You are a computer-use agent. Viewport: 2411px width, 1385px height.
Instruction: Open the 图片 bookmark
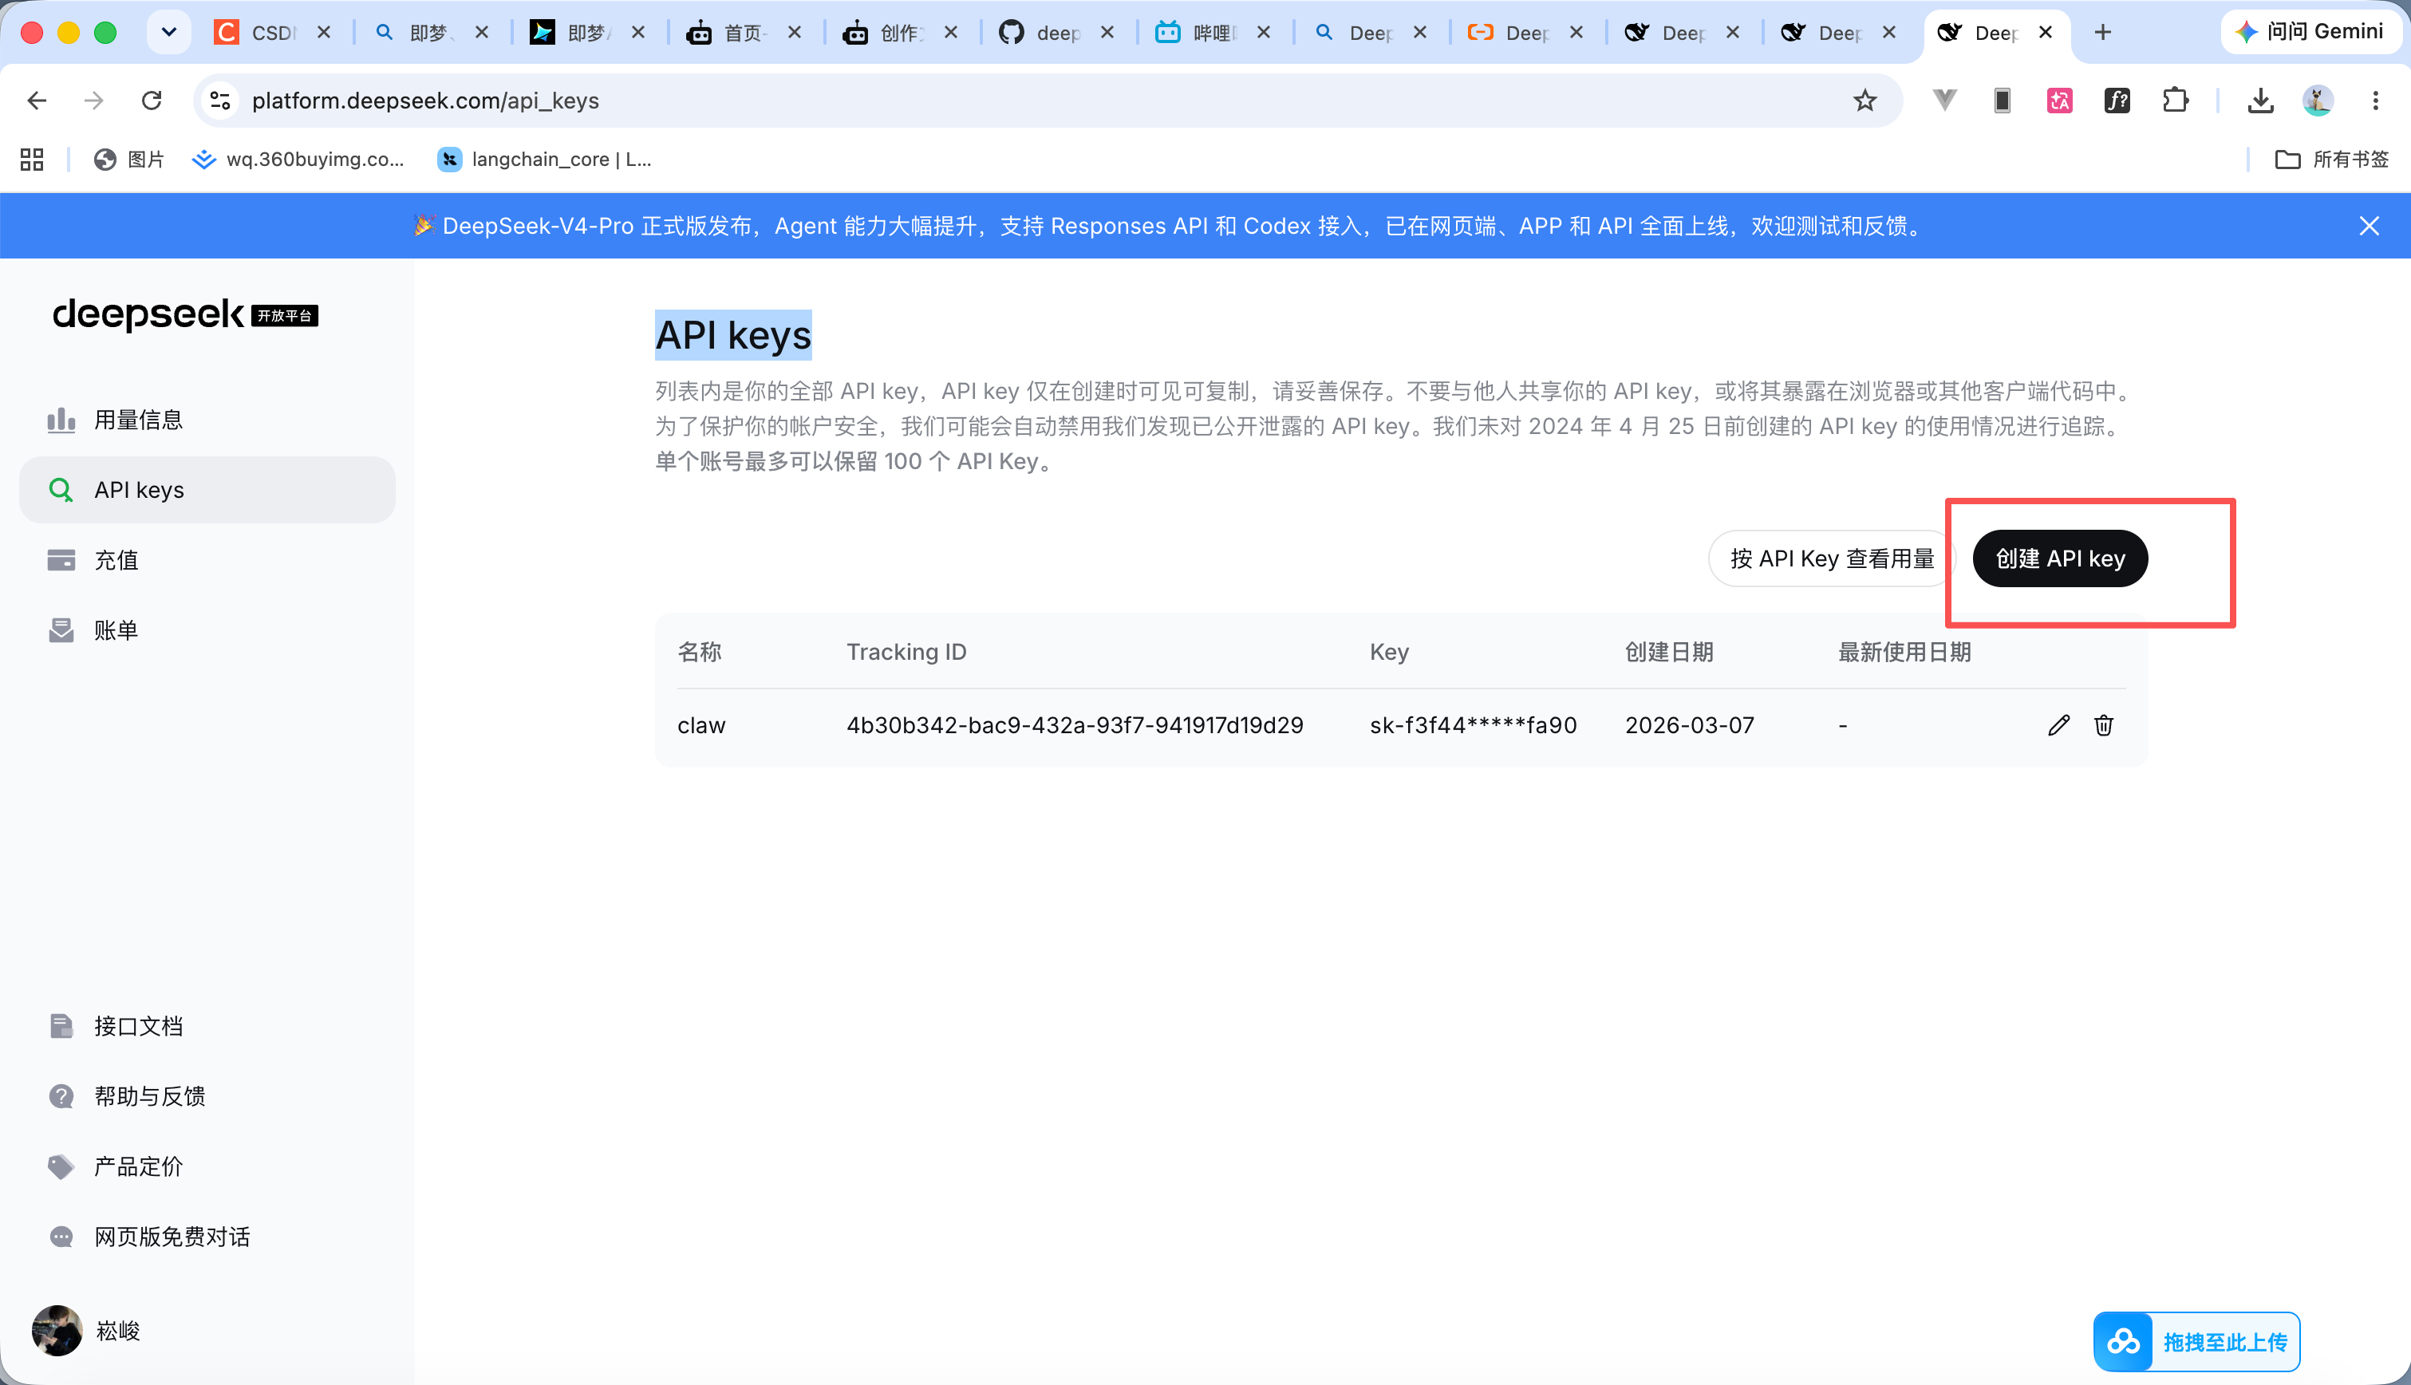click(129, 159)
